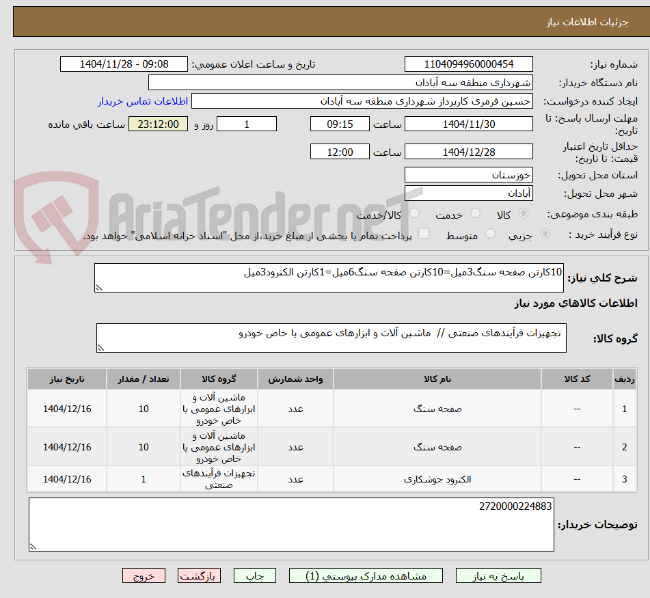Click the تاریخ نیاز column header
This screenshot has width=650, height=598.
[x=67, y=379]
